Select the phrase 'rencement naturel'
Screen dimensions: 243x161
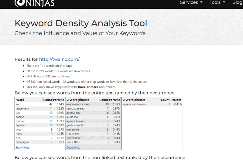78,104
